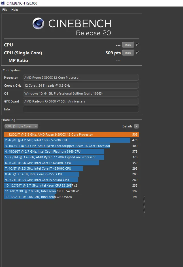Click the dotted panel resize grip handle

coord(144,204)
